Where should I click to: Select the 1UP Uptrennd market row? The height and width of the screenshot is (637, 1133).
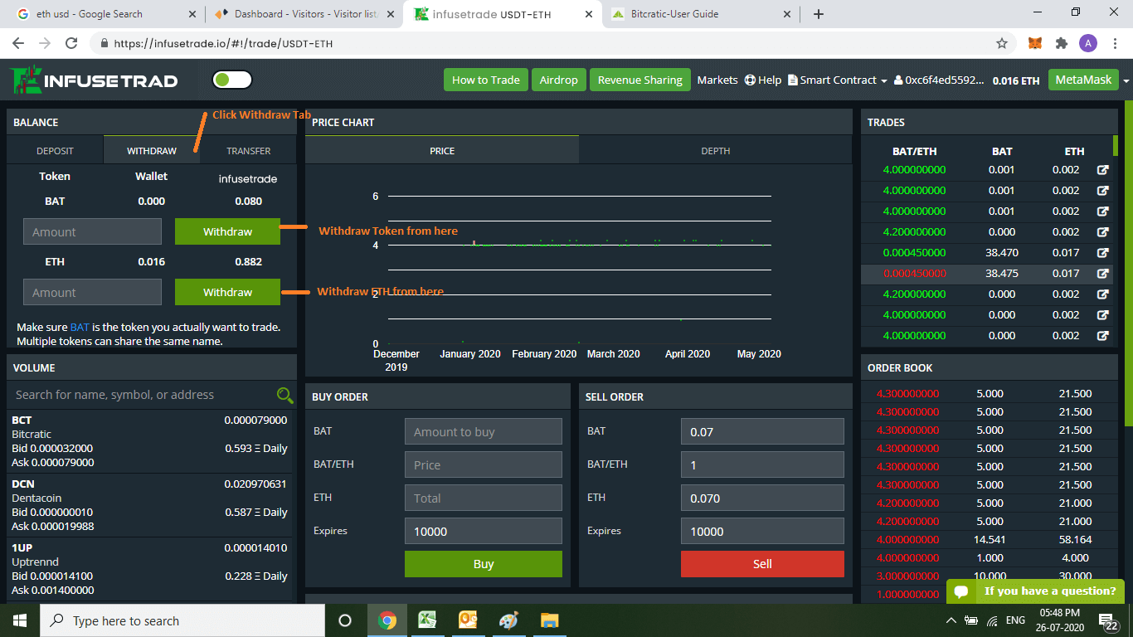coord(151,569)
